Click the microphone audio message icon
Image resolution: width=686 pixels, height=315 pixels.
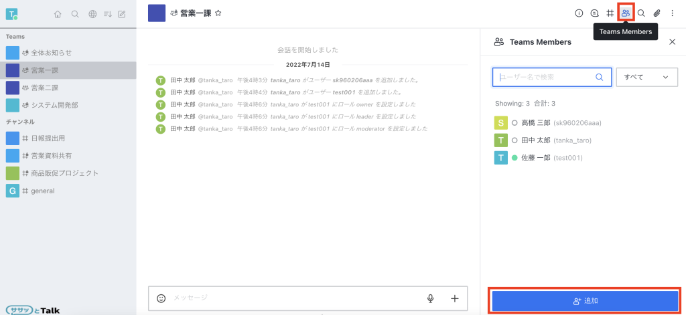tap(431, 298)
